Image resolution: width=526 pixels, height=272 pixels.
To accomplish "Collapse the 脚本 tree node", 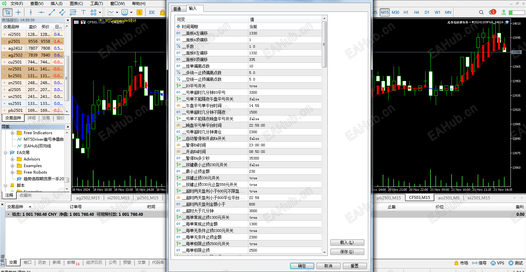I will click(6, 185).
